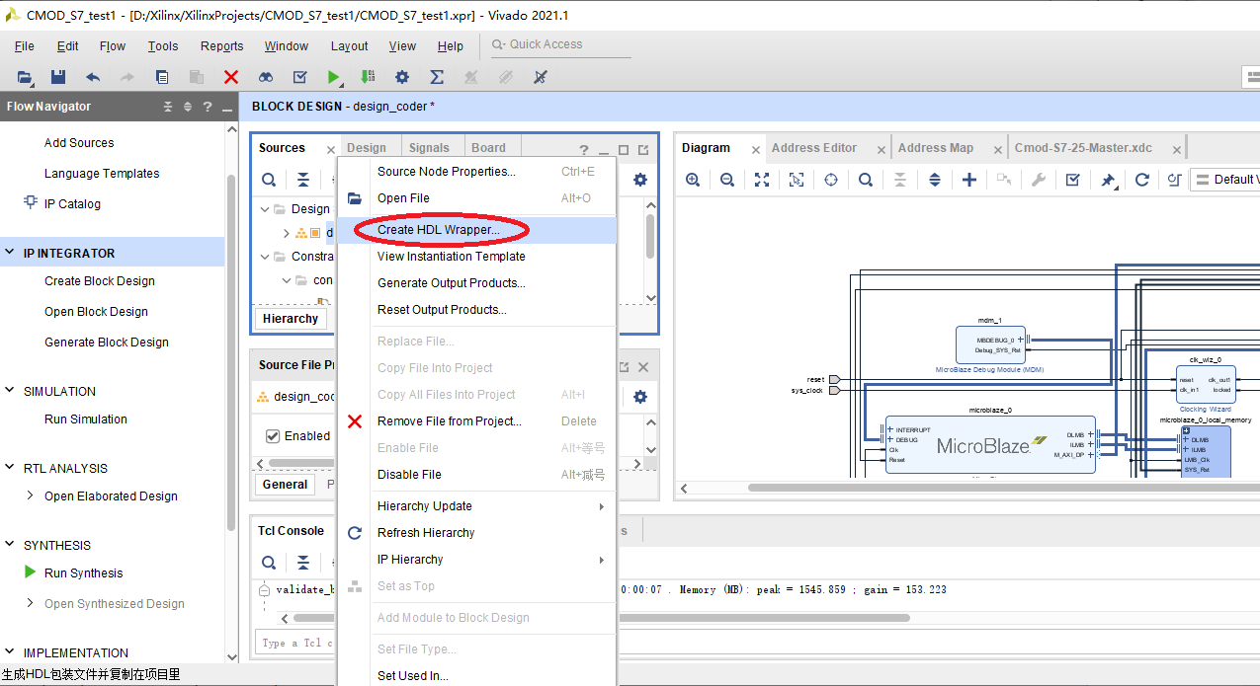Open the Hierarchy Update submenu

477,506
